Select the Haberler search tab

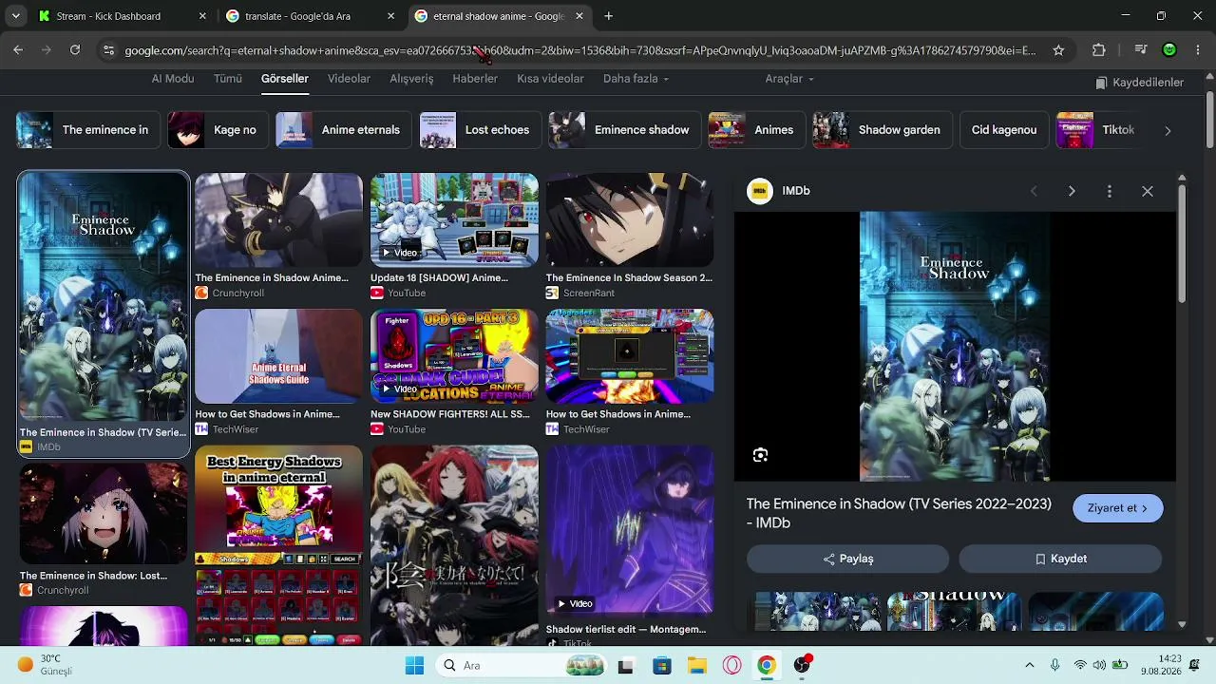point(475,79)
